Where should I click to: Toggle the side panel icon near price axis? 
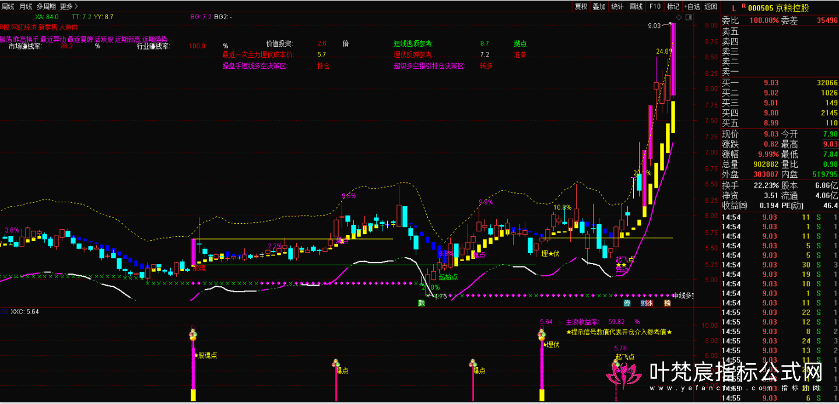[690, 17]
